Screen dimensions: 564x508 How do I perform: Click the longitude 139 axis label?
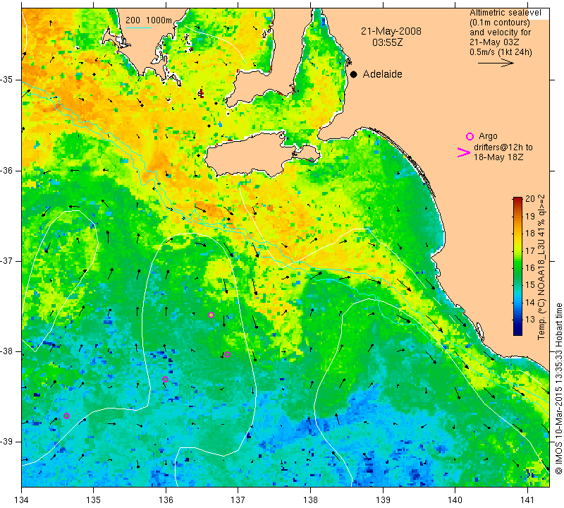383,500
